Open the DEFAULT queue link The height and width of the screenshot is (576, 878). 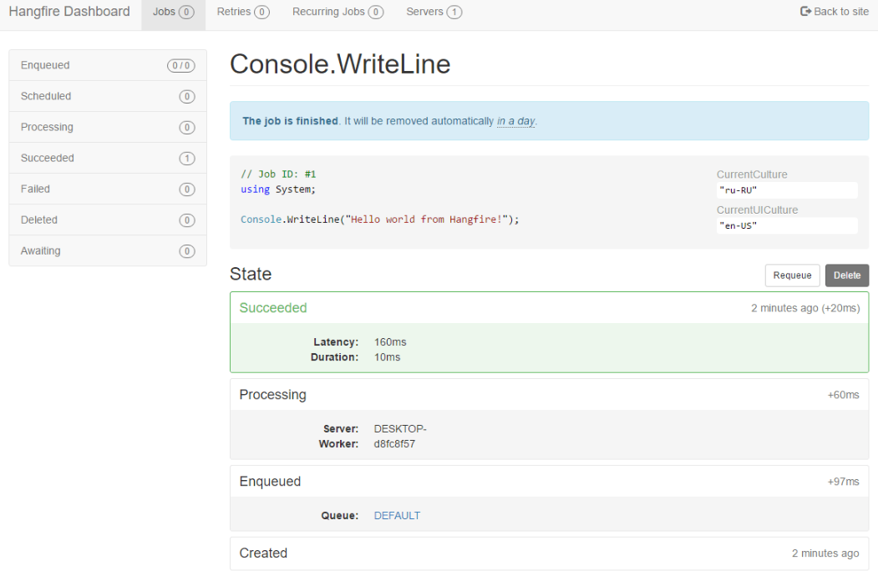(x=397, y=515)
